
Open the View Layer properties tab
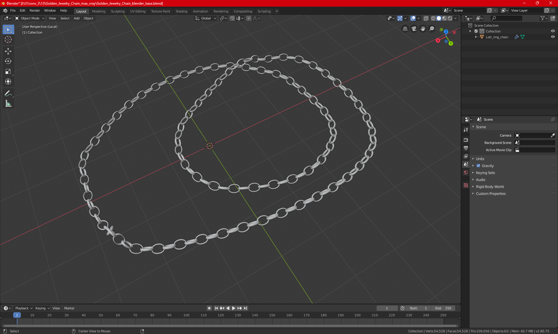466,156
